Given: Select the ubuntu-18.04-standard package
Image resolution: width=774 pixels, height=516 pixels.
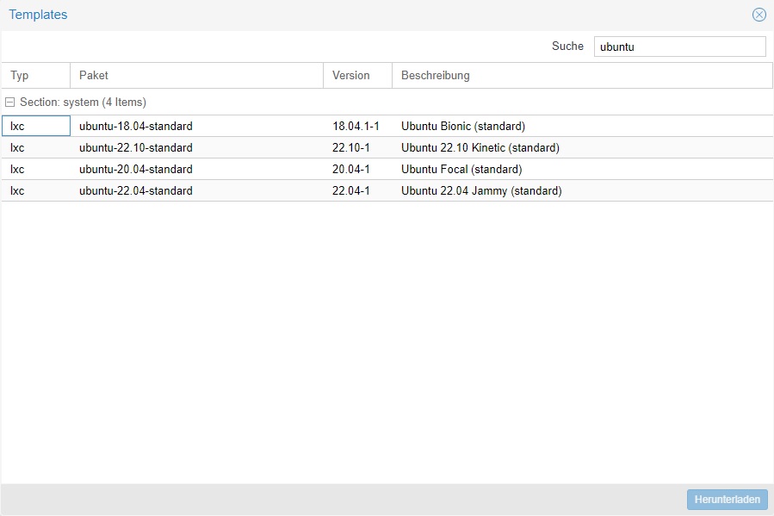Looking at the screenshot, I should tap(136, 126).
